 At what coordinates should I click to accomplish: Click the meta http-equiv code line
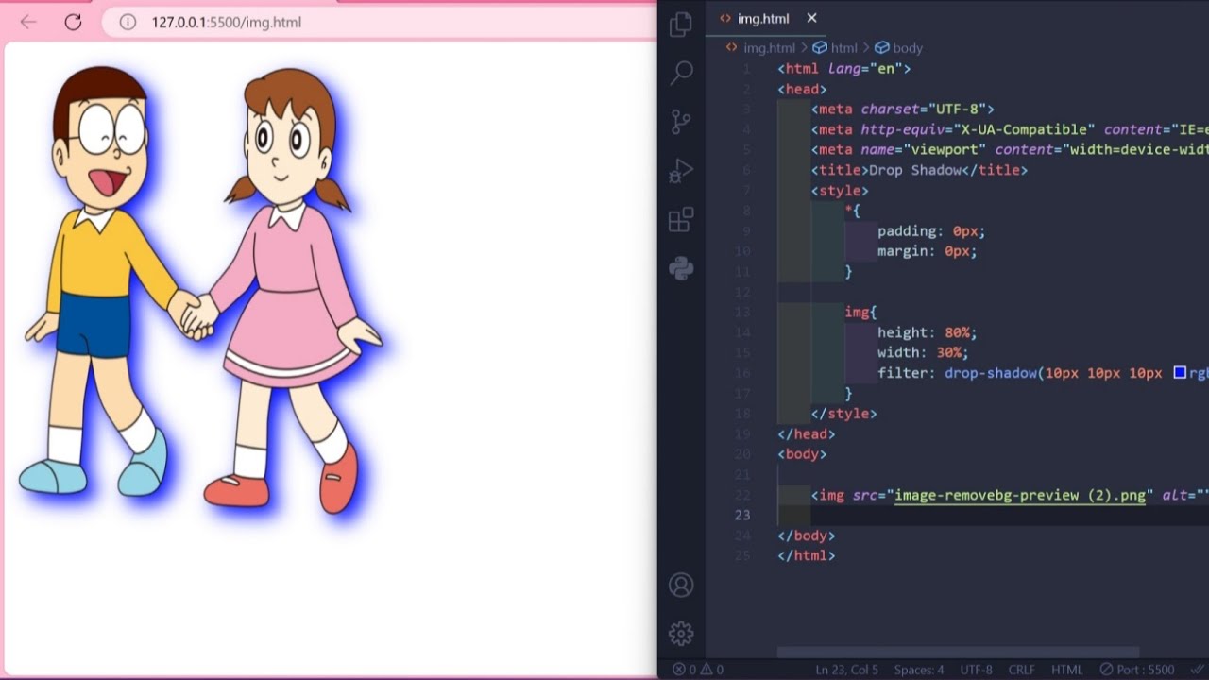coord(1010,129)
